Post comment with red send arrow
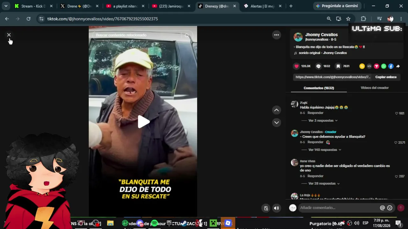Screen dimensions: 408x229 pos(401,208)
